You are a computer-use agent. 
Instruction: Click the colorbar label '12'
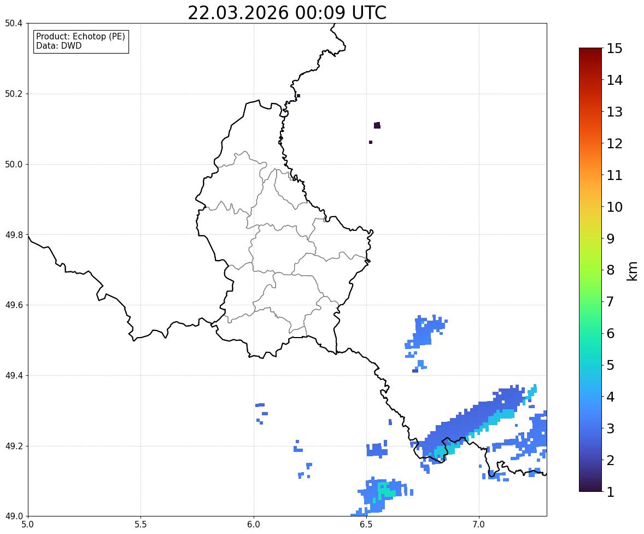tap(614, 143)
